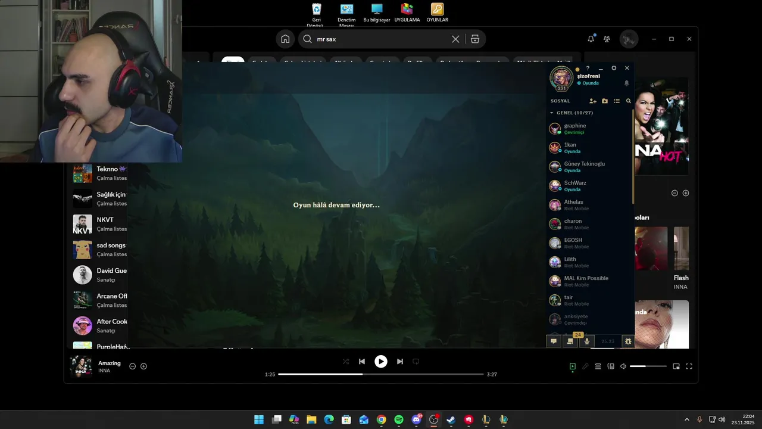Open the Spotify profile avatar menu

[629, 39]
